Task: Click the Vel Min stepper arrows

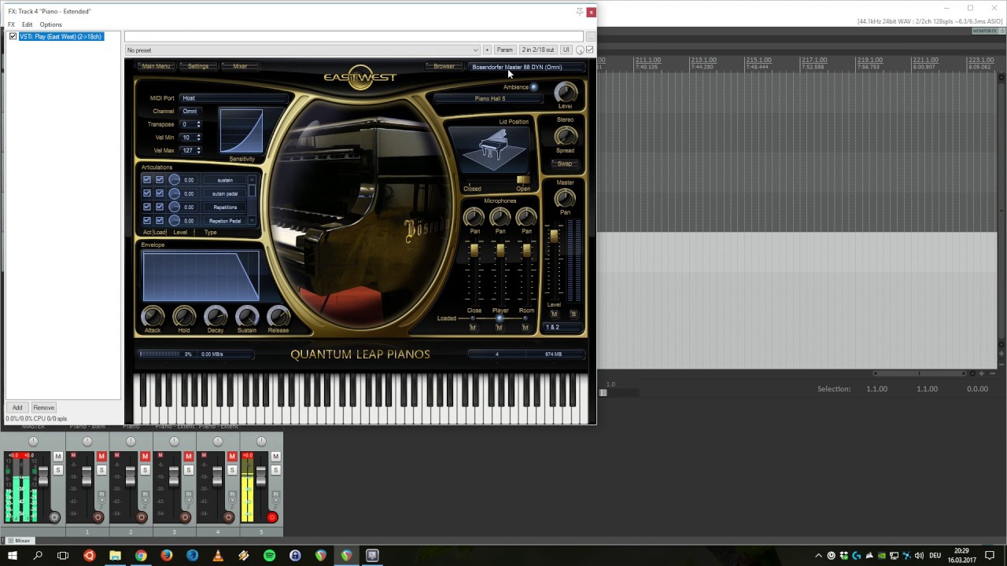Action: (198, 138)
